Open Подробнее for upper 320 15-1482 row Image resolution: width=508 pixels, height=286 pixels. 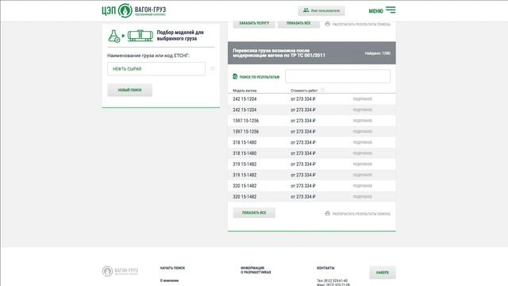tap(363, 186)
